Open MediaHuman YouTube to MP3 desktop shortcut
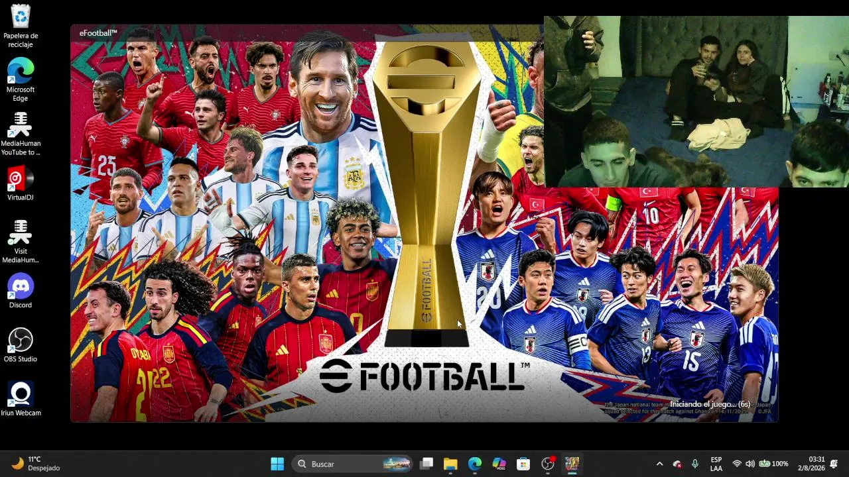This screenshot has height=477, width=849. click(21, 134)
